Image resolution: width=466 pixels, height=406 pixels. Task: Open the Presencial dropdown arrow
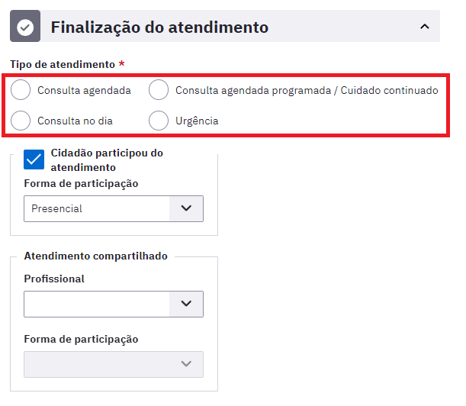tap(186, 208)
